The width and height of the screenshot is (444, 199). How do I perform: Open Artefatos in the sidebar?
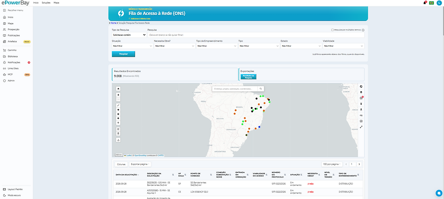[13, 42]
